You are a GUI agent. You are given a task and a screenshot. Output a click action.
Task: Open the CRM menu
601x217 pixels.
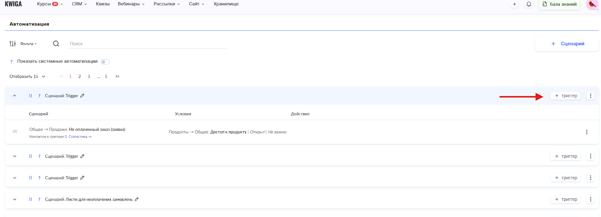pos(79,4)
